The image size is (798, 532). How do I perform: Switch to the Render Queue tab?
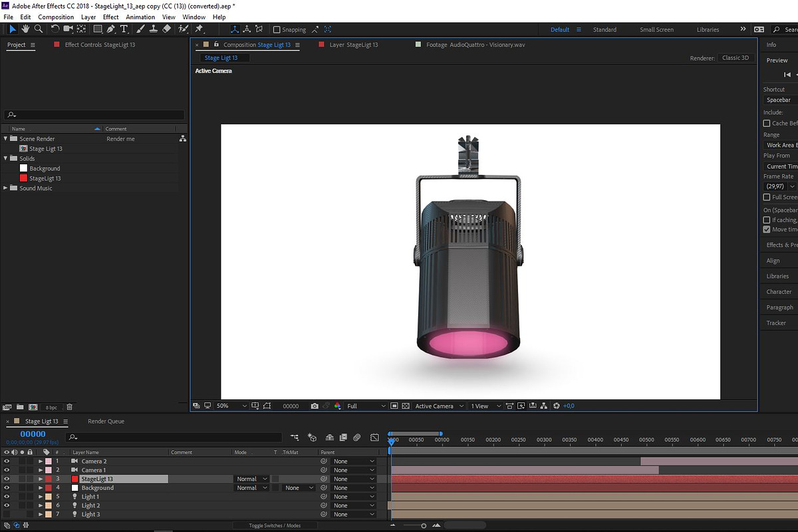click(106, 421)
